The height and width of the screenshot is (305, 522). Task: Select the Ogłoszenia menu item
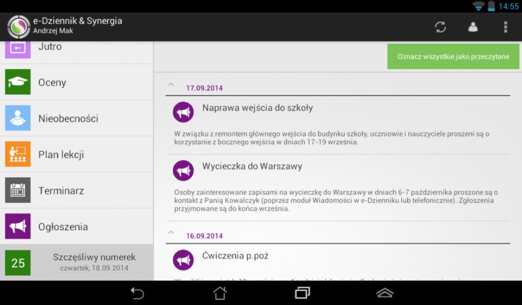76,227
